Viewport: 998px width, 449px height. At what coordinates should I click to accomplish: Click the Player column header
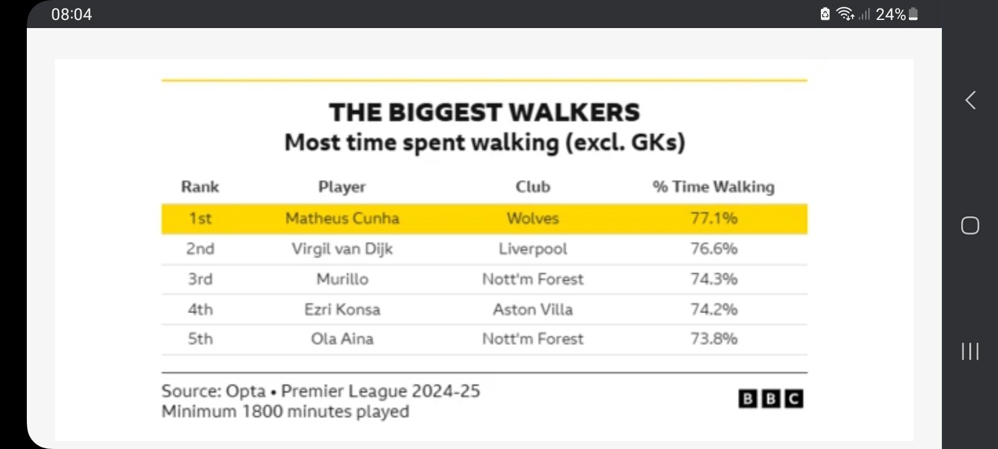[342, 186]
